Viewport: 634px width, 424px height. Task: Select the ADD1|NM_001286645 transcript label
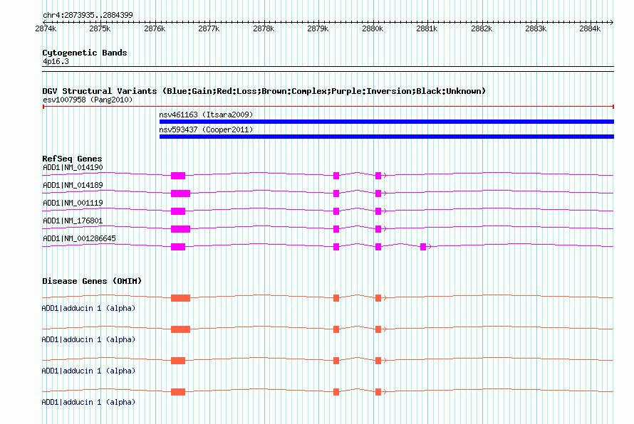(x=79, y=238)
